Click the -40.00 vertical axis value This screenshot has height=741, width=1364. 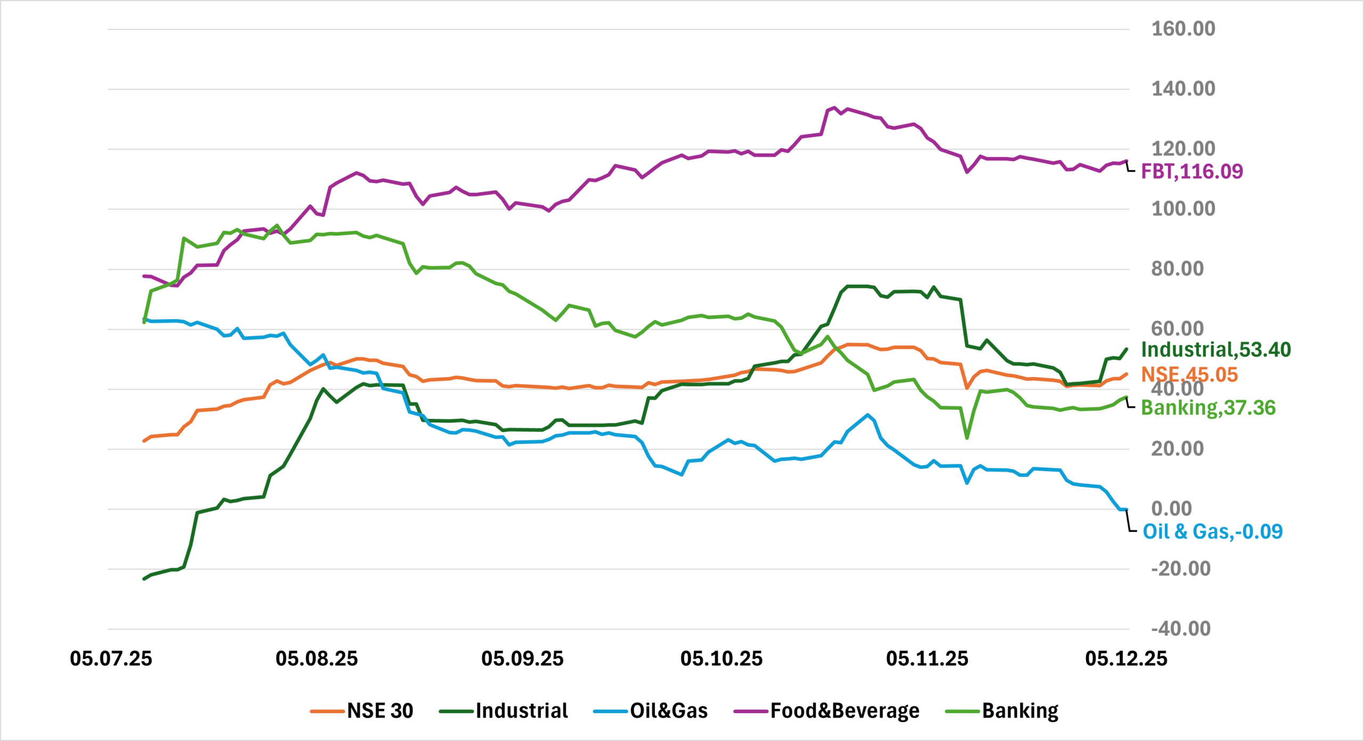(1180, 629)
